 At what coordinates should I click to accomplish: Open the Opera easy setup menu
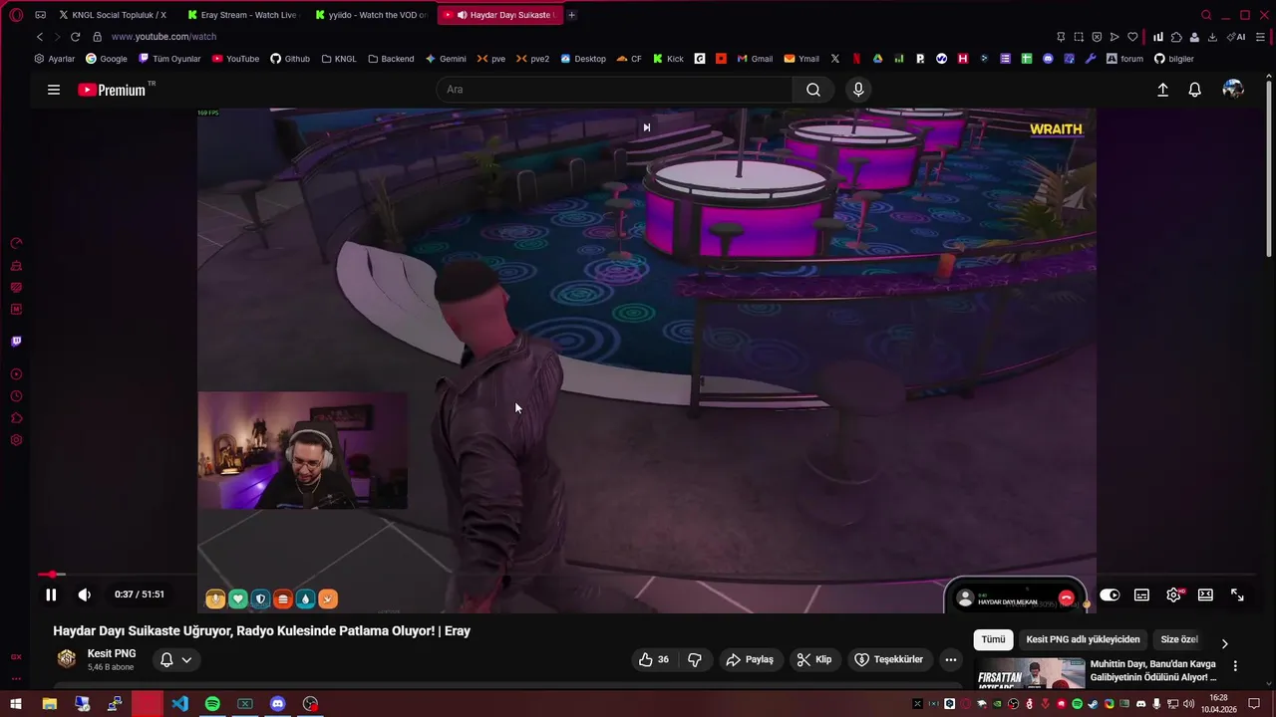click(1260, 37)
